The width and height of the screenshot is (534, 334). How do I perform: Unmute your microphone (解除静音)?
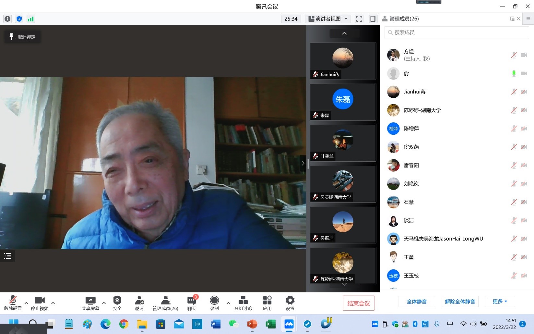13,303
